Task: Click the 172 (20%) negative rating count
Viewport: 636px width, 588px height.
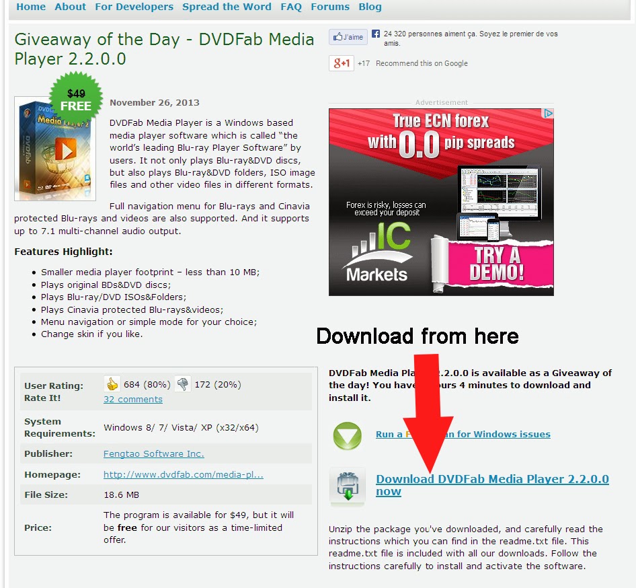Action: click(x=218, y=384)
